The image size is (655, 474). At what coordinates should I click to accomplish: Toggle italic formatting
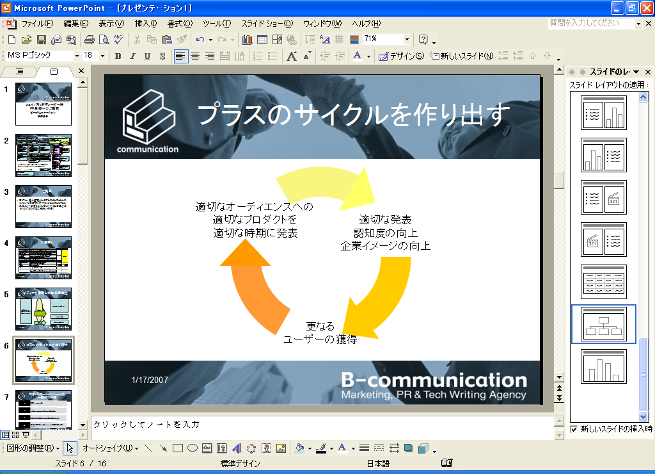[x=132, y=56]
